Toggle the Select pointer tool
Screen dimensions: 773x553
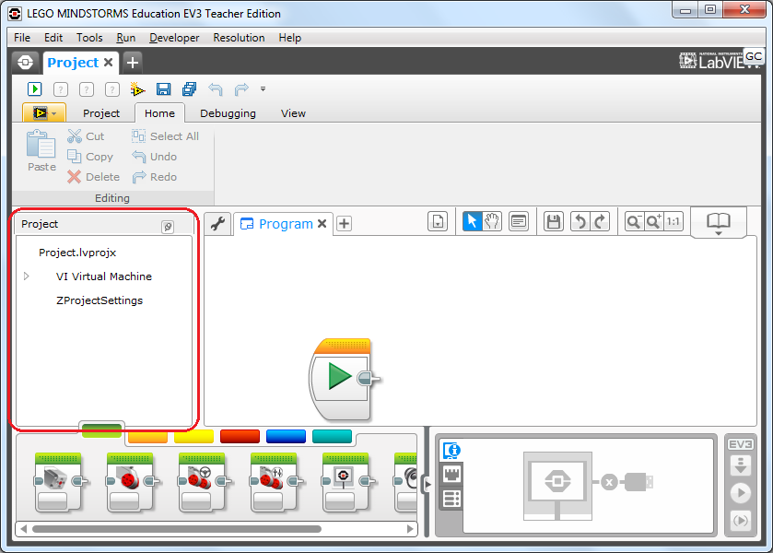coord(472,221)
